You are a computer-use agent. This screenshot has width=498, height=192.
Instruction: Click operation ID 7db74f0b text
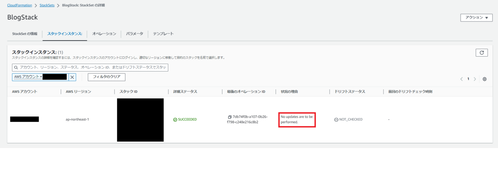click(x=247, y=119)
